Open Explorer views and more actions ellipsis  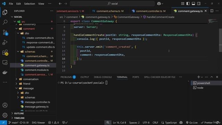click(x=52, y=11)
